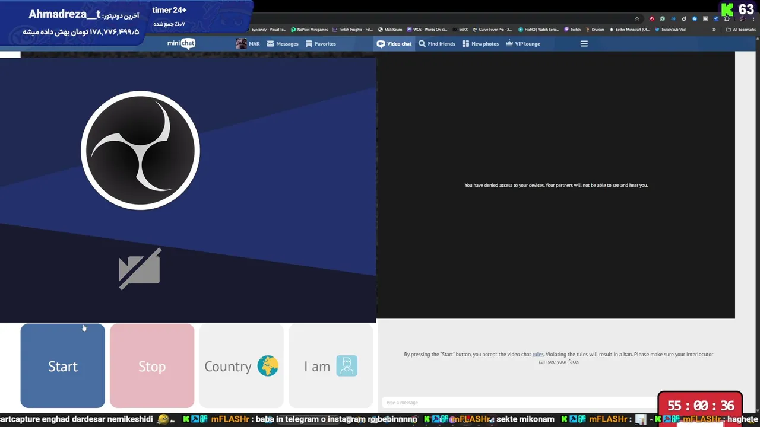Open the Chrome three-dot menu

(x=753, y=19)
